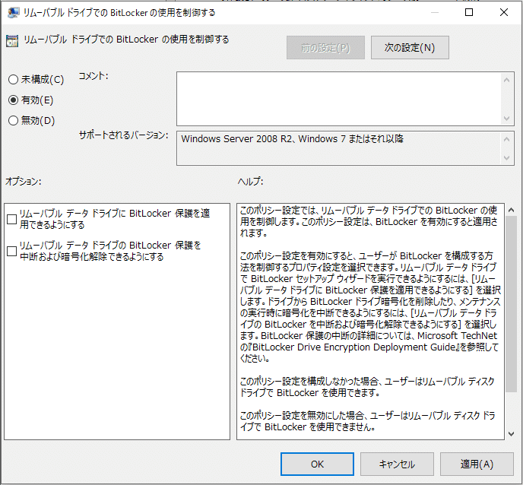Viewport: 523px width, 485px height.
Task: Click the サポートされるバージョン: label
Action: coord(123,135)
